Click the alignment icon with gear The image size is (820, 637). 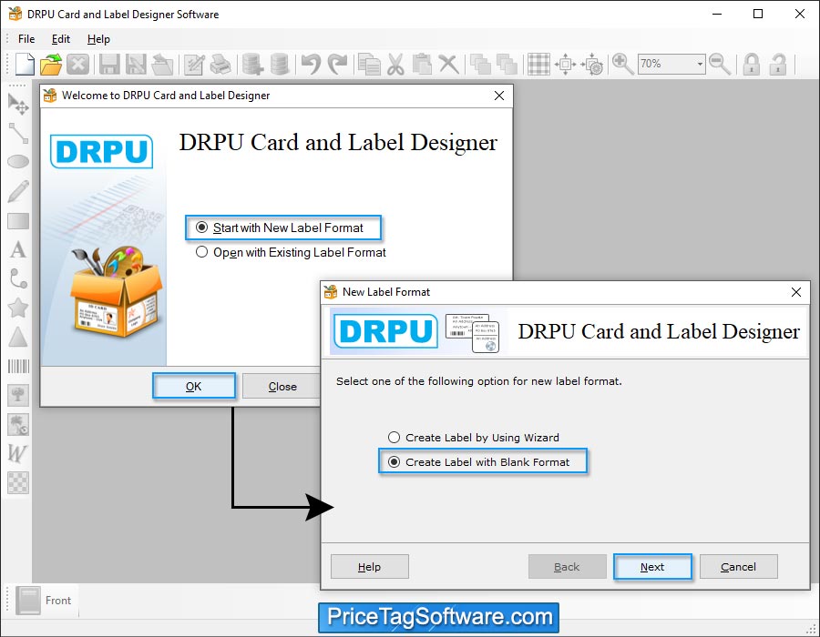592,65
